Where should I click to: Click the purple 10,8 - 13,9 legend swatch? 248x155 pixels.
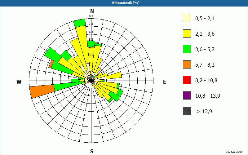(187, 95)
